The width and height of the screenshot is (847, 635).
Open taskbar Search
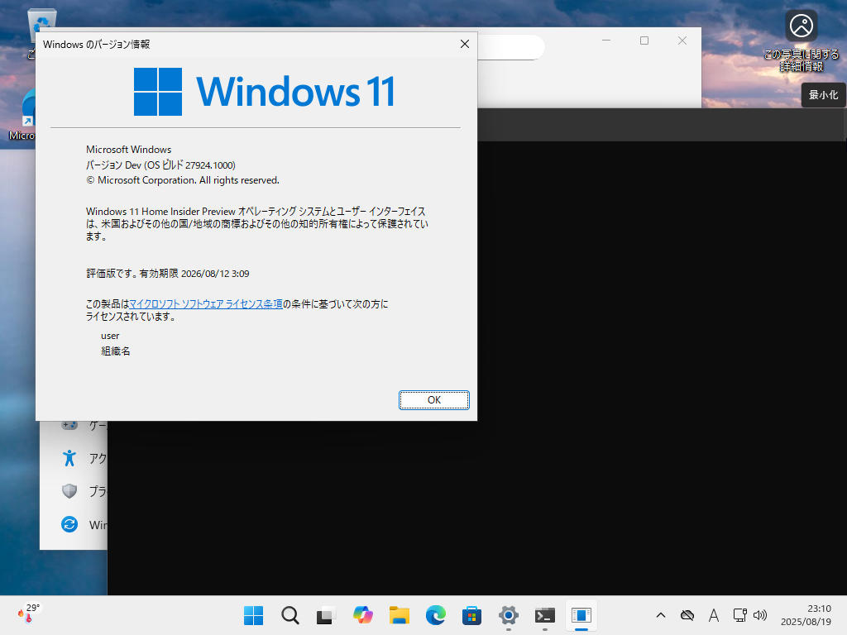(x=290, y=615)
